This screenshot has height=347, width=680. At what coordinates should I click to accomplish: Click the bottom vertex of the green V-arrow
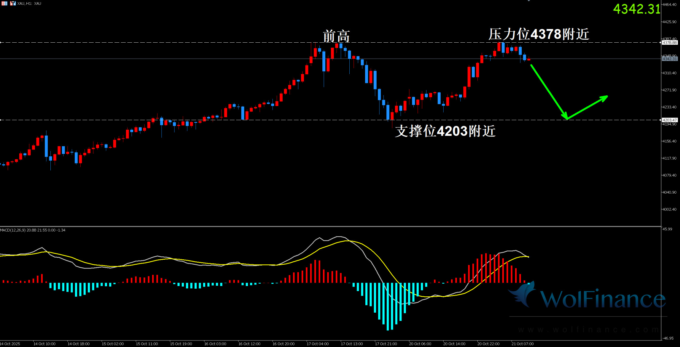[567, 119]
